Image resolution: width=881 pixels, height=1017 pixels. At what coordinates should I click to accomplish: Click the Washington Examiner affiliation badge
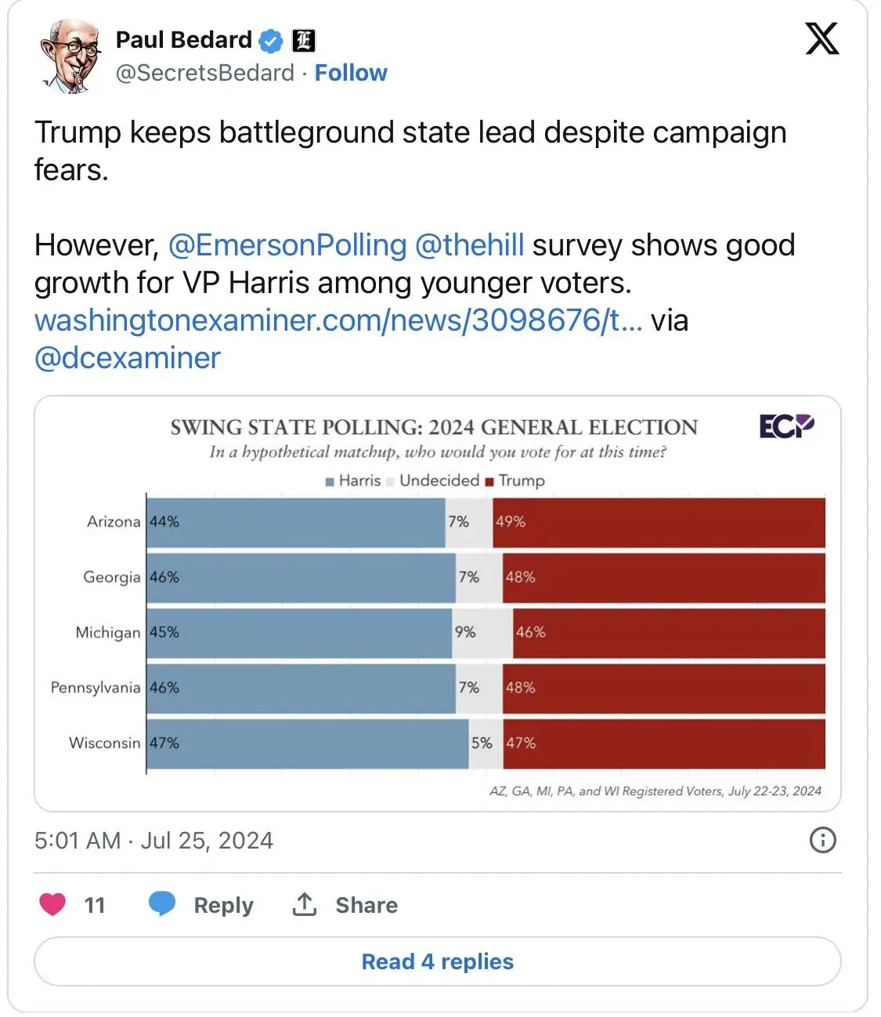[303, 41]
